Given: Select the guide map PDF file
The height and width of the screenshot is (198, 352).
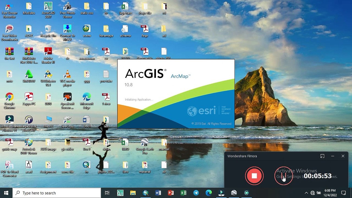Looking at the screenshot, I should [9, 144].
